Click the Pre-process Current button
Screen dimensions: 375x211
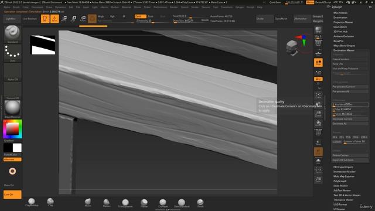pyautogui.click(x=350, y=87)
